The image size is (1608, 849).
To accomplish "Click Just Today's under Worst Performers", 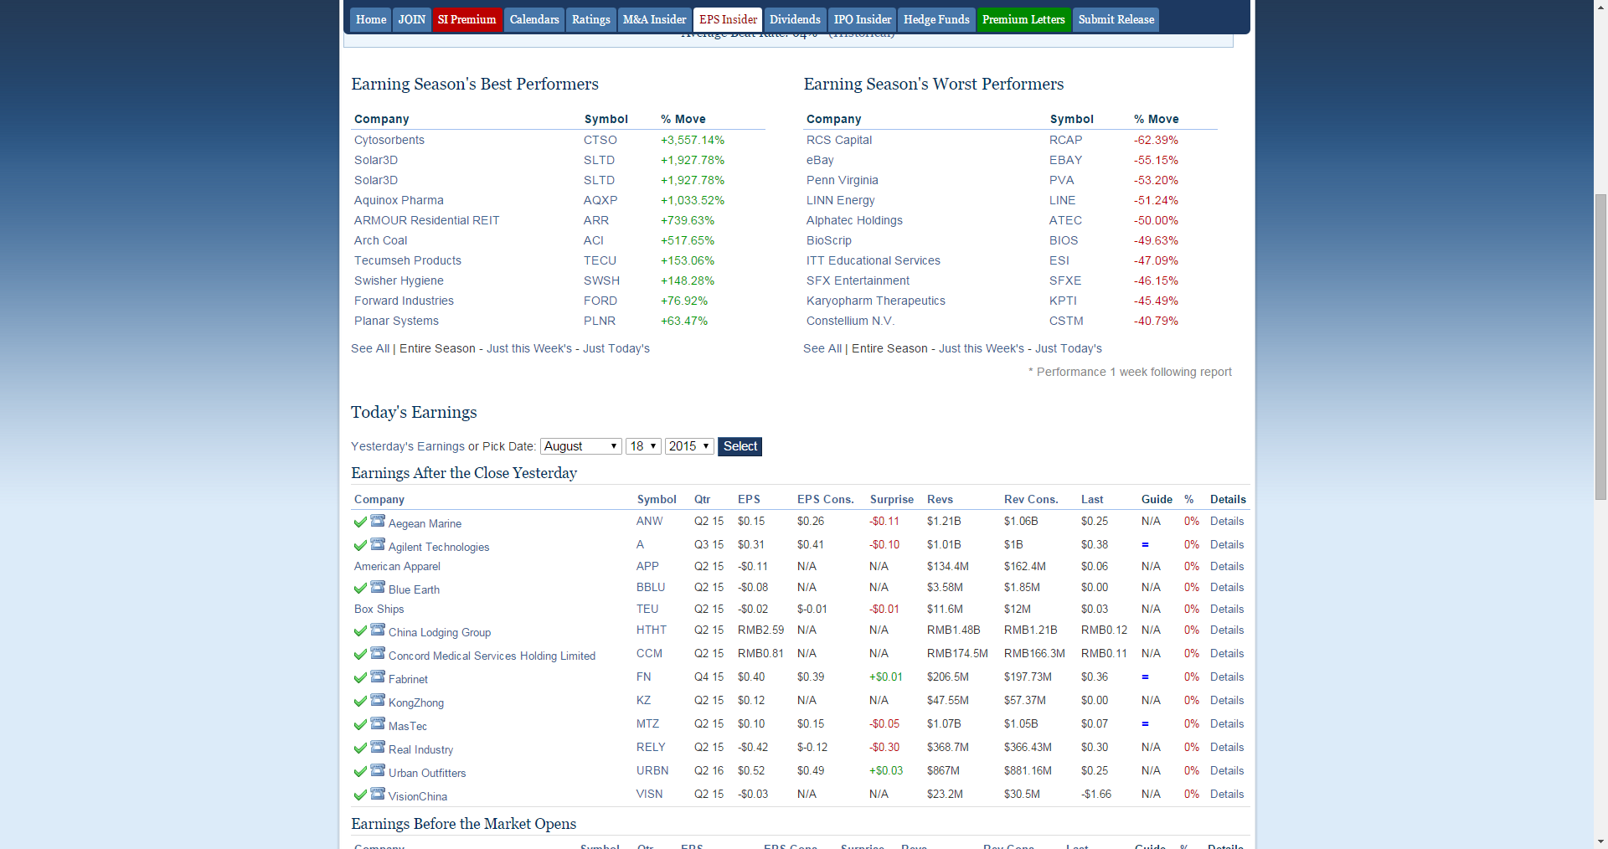I will click(1069, 348).
